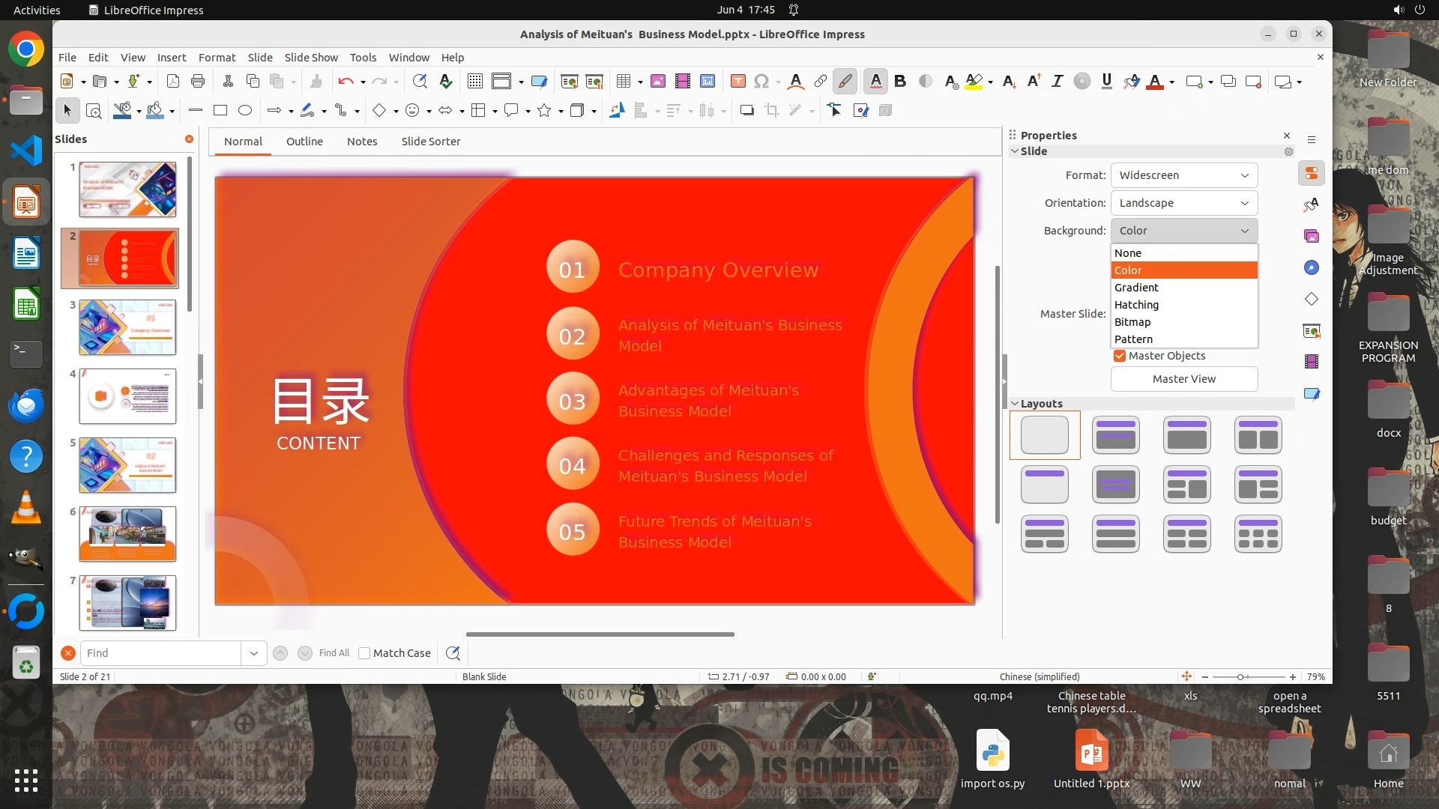Click the Find All button
This screenshot has height=809, width=1439.
tap(334, 653)
